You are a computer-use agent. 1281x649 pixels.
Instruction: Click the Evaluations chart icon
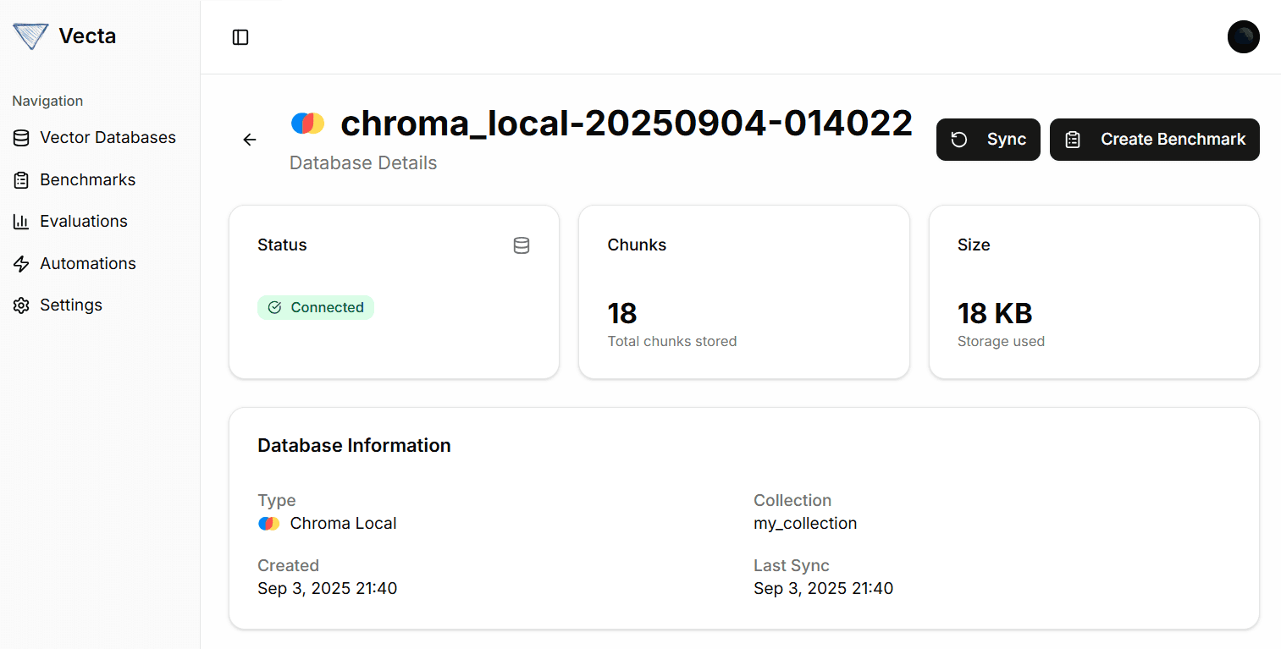[x=21, y=221]
